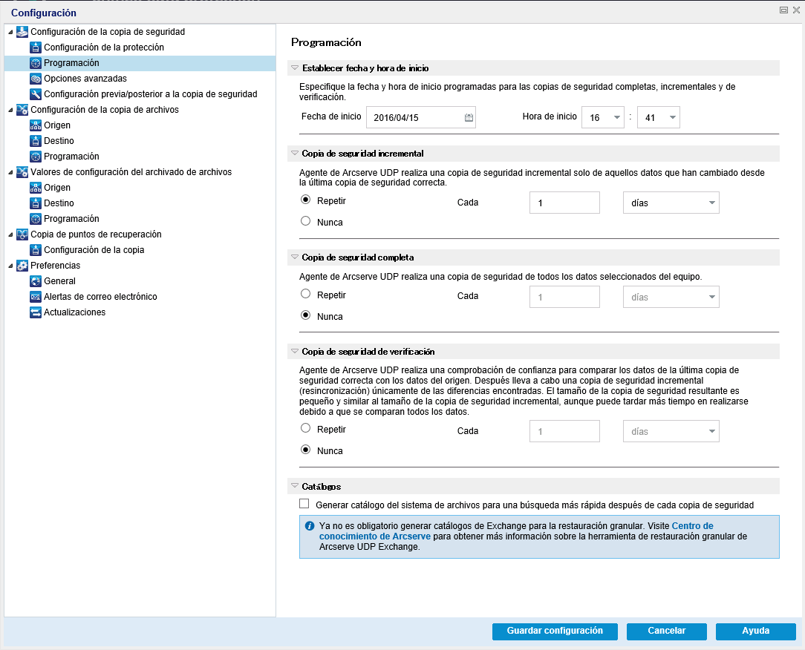Select Configuración de la copia tree item

point(94,250)
